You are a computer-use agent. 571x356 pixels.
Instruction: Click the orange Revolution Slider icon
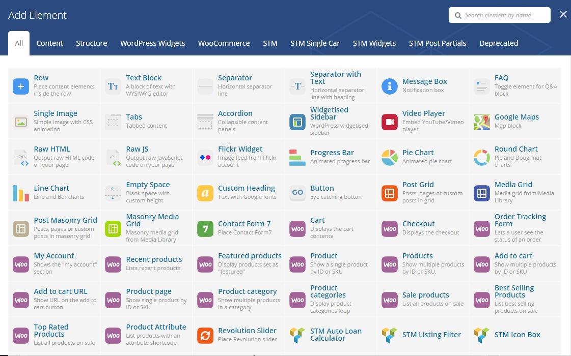[205, 336]
